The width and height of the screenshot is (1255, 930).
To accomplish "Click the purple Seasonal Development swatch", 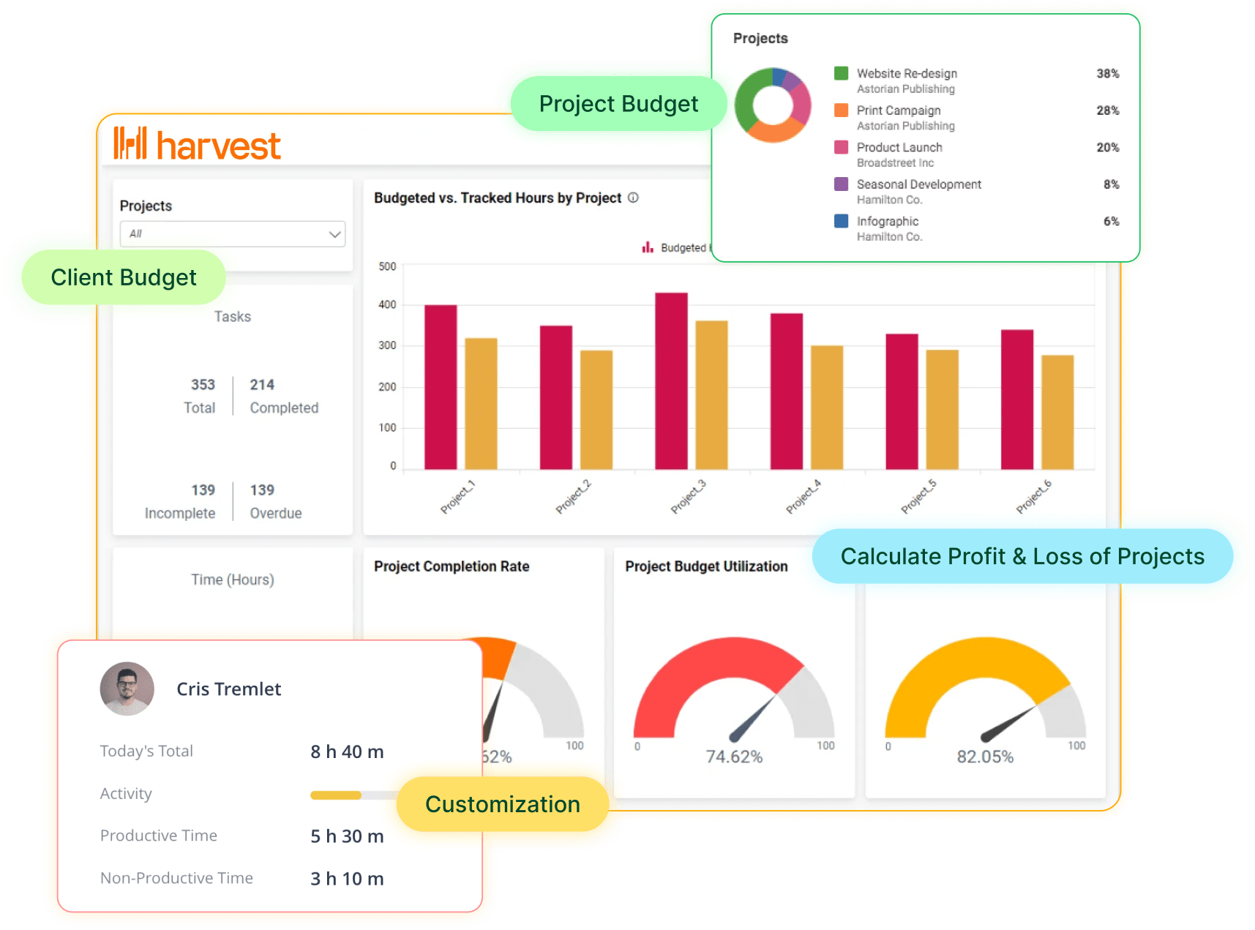I will 842,184.
